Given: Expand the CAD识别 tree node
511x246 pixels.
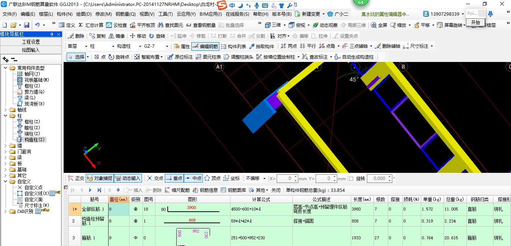Looking at the screenshot, I should click(x=6, y=211).
